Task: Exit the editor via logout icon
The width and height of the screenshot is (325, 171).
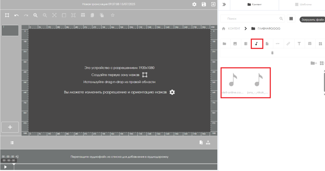Action: pos(213,4)
